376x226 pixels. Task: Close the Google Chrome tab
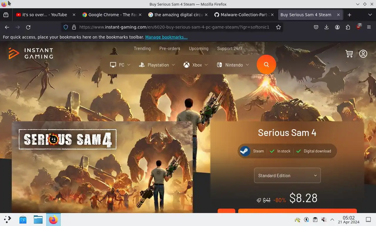[140, 15]
